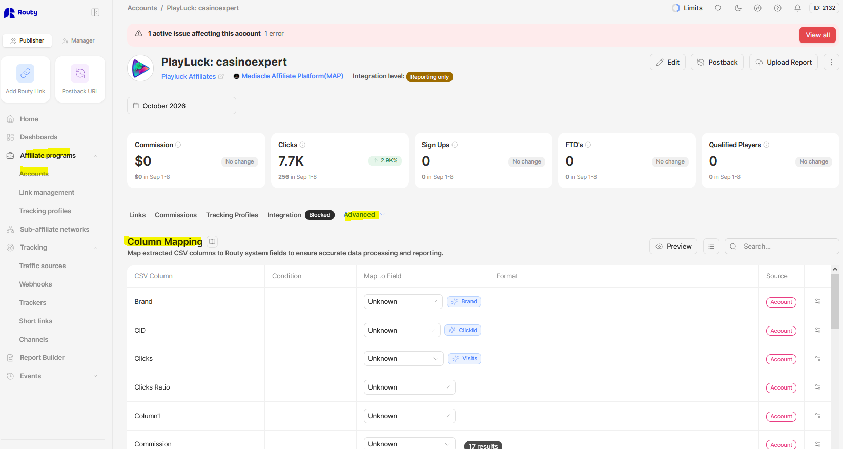Open Map to Field dropdown for Brand
Image resolution: width=843 pixels, height=449 pixels.
point(404,302)
